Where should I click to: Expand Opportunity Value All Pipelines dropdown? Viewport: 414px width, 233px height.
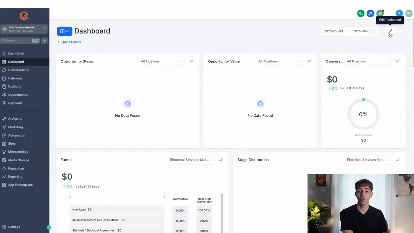[x=279, y=61]
